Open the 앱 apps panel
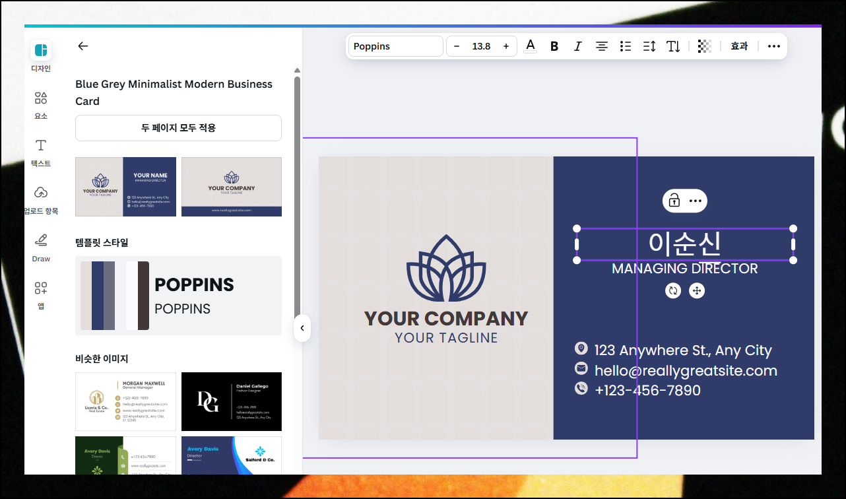This screenshot has width=846, height=499. pyautogui.click(x=41, y=288)
